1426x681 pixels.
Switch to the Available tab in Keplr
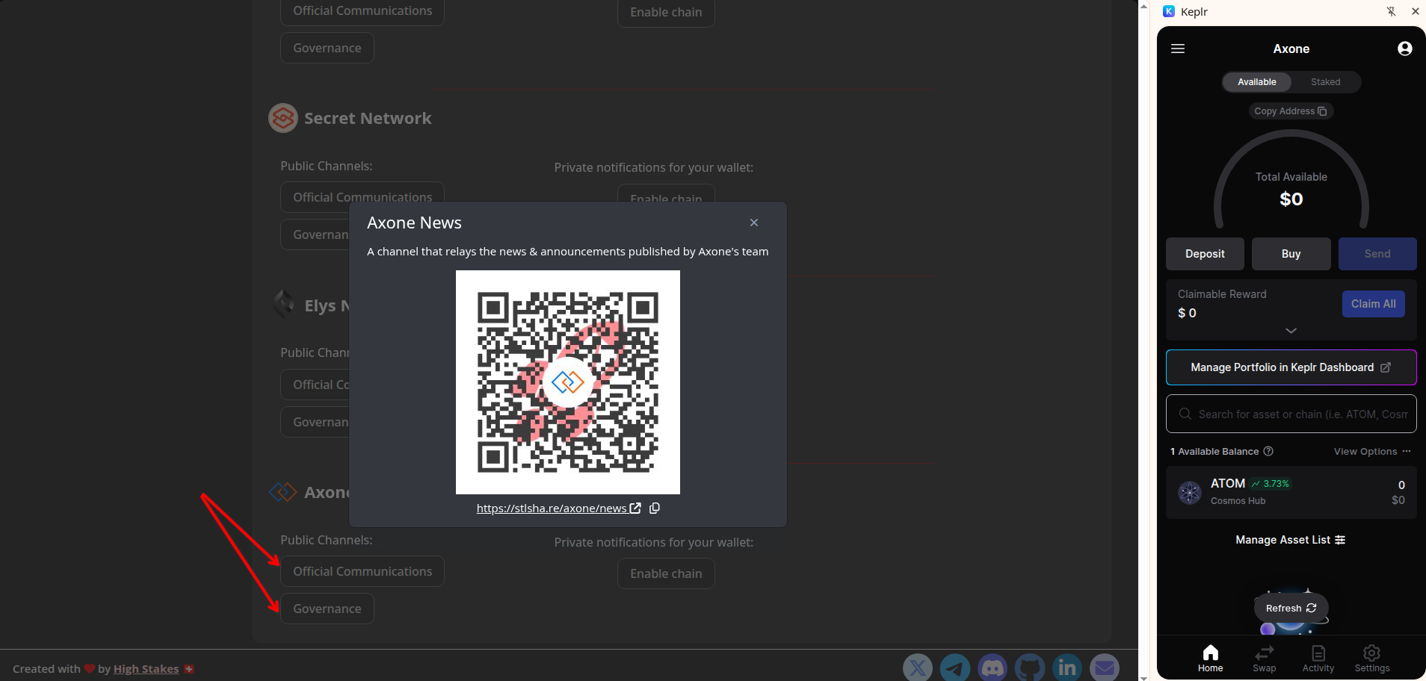[x=1256, y=82]
